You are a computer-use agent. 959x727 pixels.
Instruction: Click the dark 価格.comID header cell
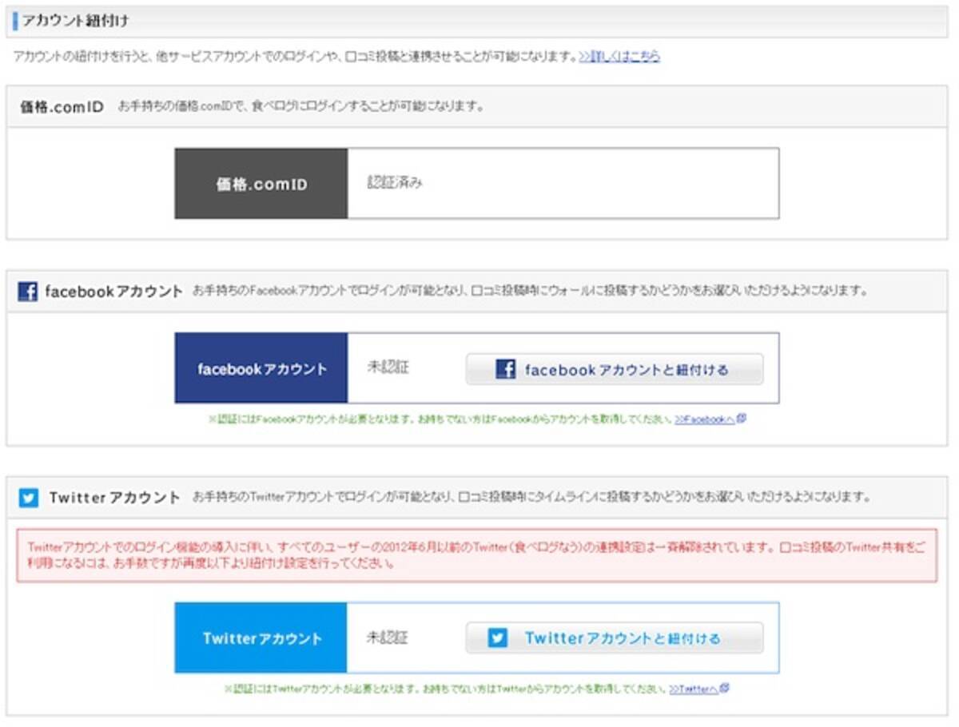260,182
